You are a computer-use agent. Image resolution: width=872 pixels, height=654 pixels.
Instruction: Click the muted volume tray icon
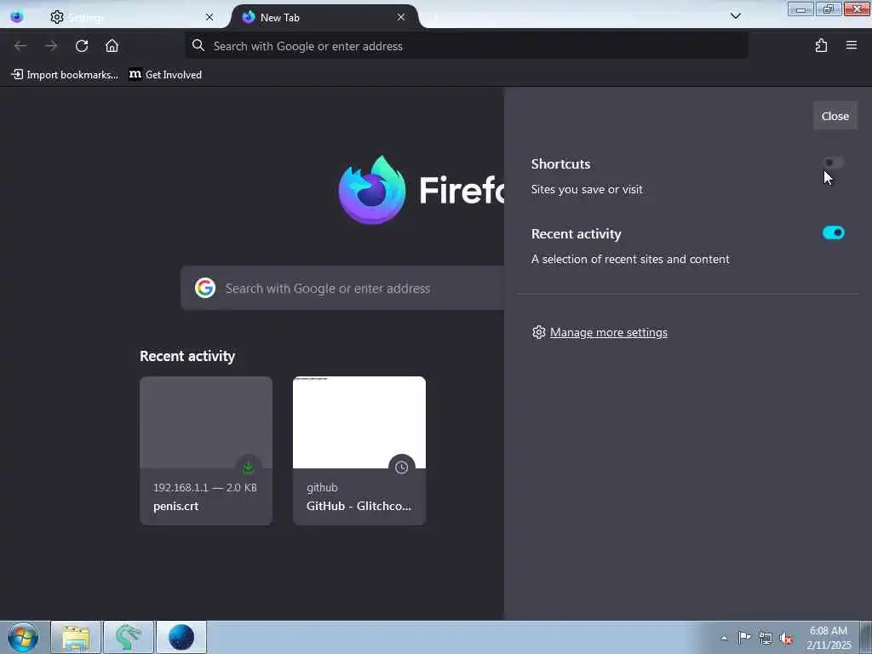(786, 638)
